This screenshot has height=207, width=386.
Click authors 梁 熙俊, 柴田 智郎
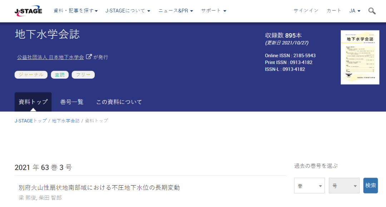[40, 198]
